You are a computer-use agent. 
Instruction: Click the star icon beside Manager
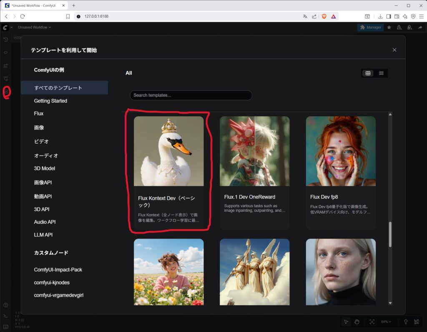click(x=389, y=27)
